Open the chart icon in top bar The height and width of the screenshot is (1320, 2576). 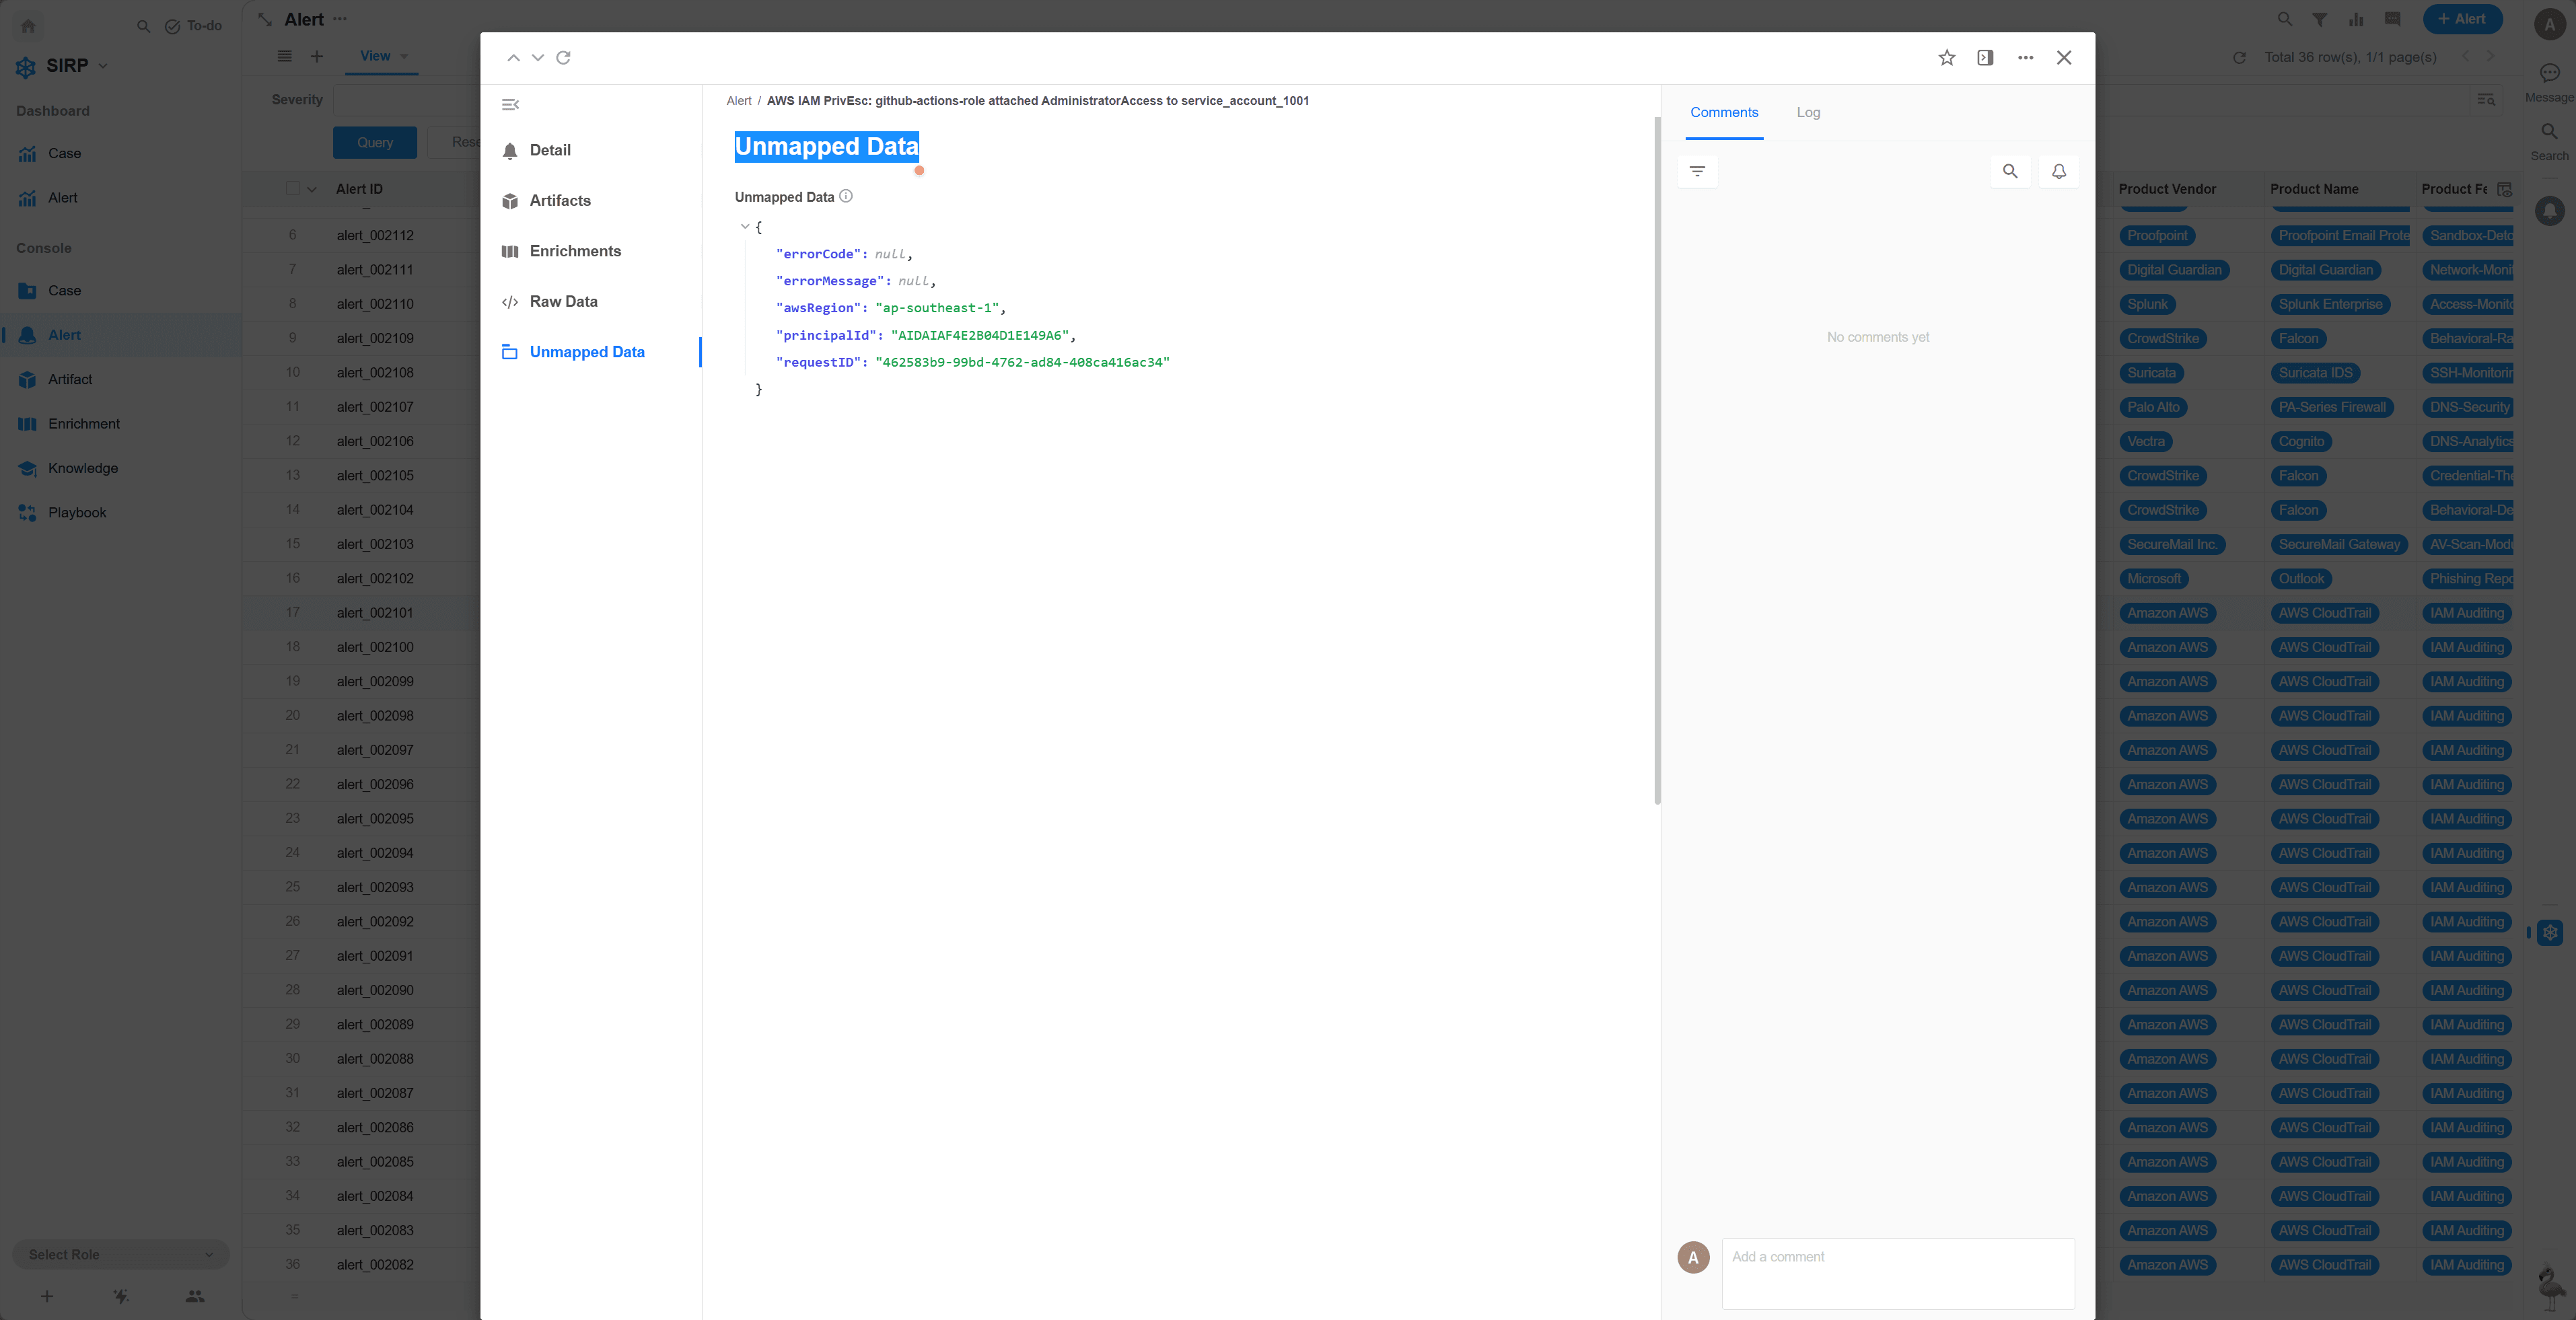2356,19
